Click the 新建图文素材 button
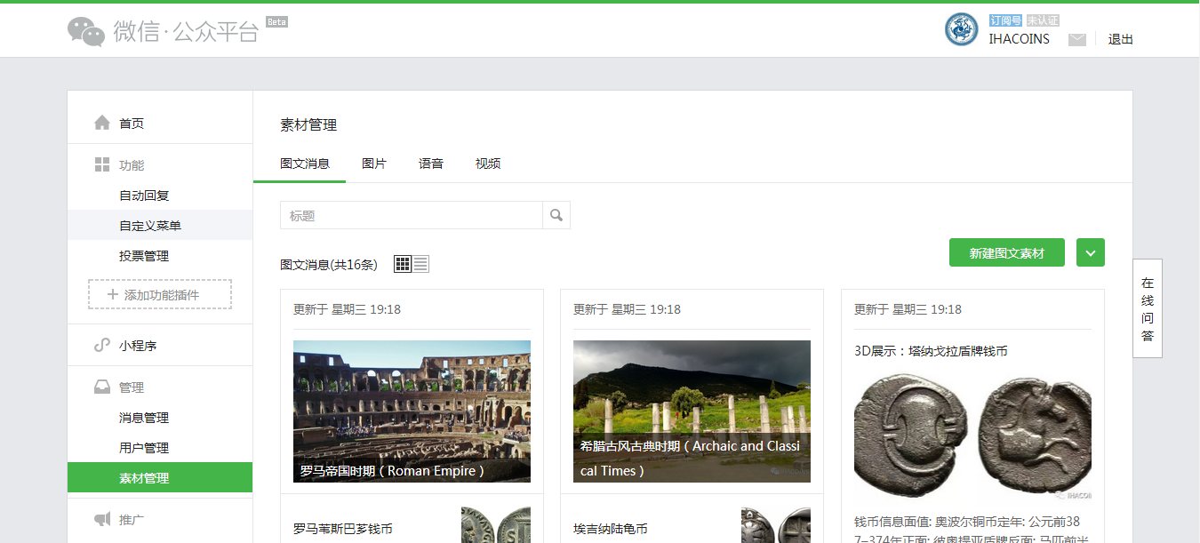 coord(1006,252)
